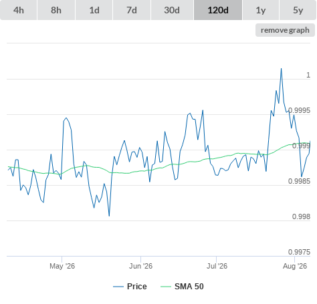Image resolution: width=317 pixels, height=304 pixels.
Task: Select the 7d range tab
Action: click(132, 10)
